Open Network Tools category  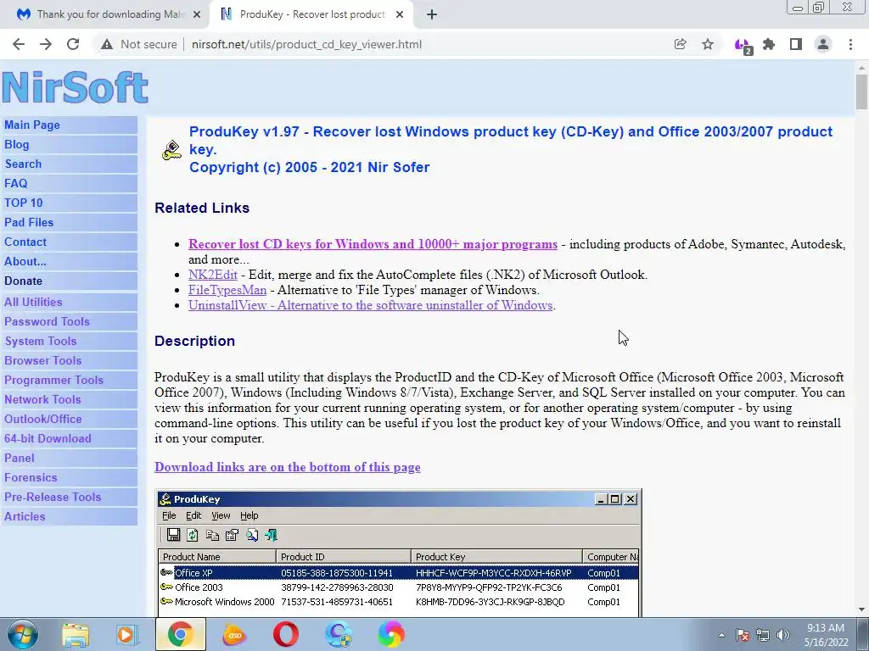tap(42, 400)
